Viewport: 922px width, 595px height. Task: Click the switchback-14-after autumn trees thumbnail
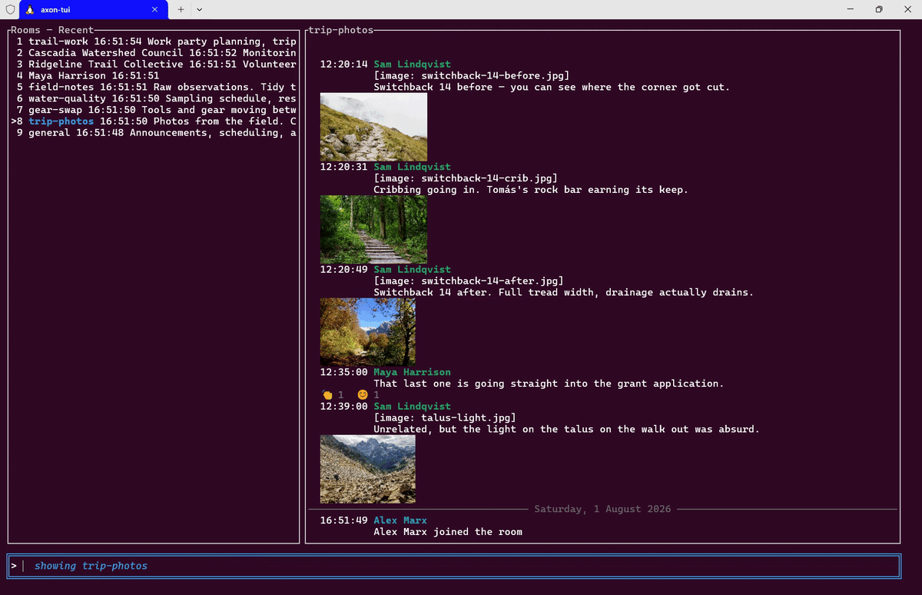tap(368, 332)
